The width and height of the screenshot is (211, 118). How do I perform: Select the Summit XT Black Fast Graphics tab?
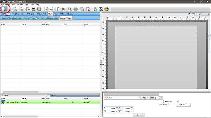12,18
